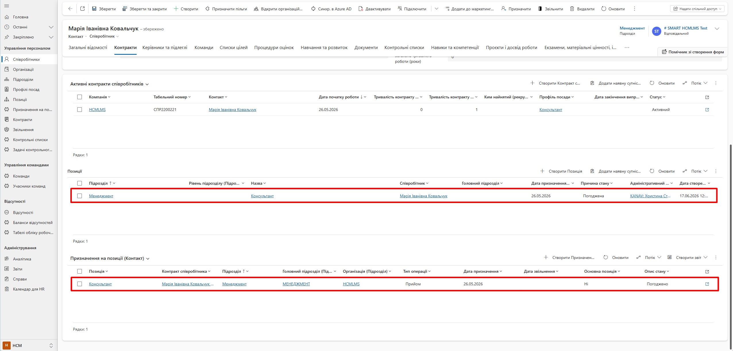The image size is (733, 351).
Task: Open popout icon in HCMLMS contract row
Action: coord(707,110)
